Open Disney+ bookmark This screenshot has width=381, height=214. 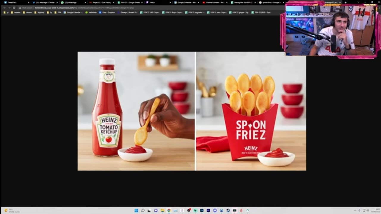128,12
